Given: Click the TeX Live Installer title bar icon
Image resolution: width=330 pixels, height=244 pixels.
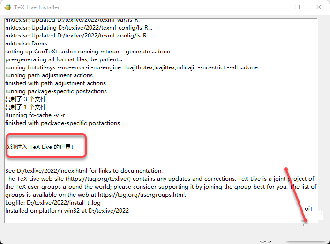Looking at the screenshot, I should [8, 7].
